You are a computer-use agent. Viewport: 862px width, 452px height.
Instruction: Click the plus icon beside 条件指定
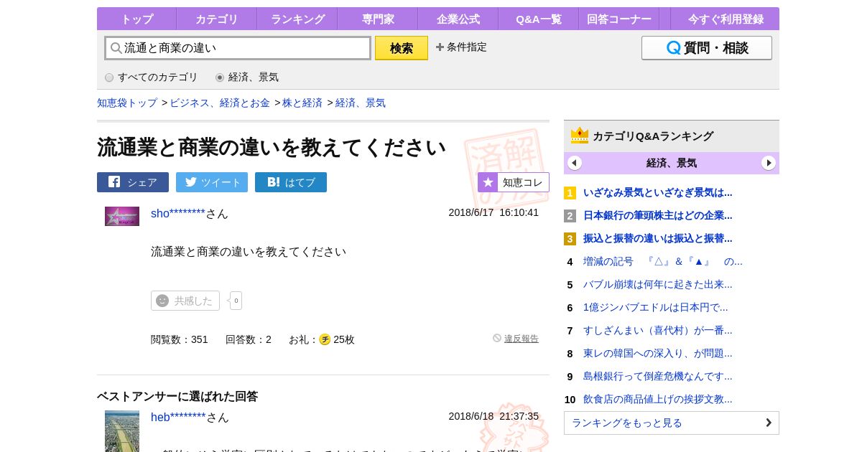click(x=440, y=47)
